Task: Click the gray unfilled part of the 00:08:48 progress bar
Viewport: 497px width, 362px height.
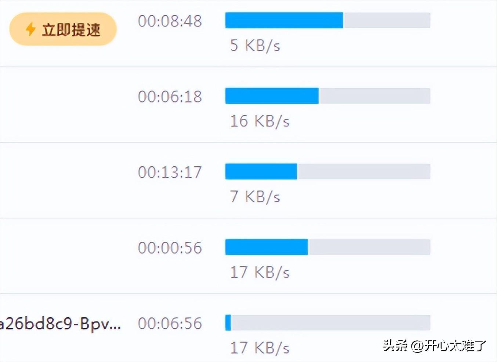Action: click(386, 21)
